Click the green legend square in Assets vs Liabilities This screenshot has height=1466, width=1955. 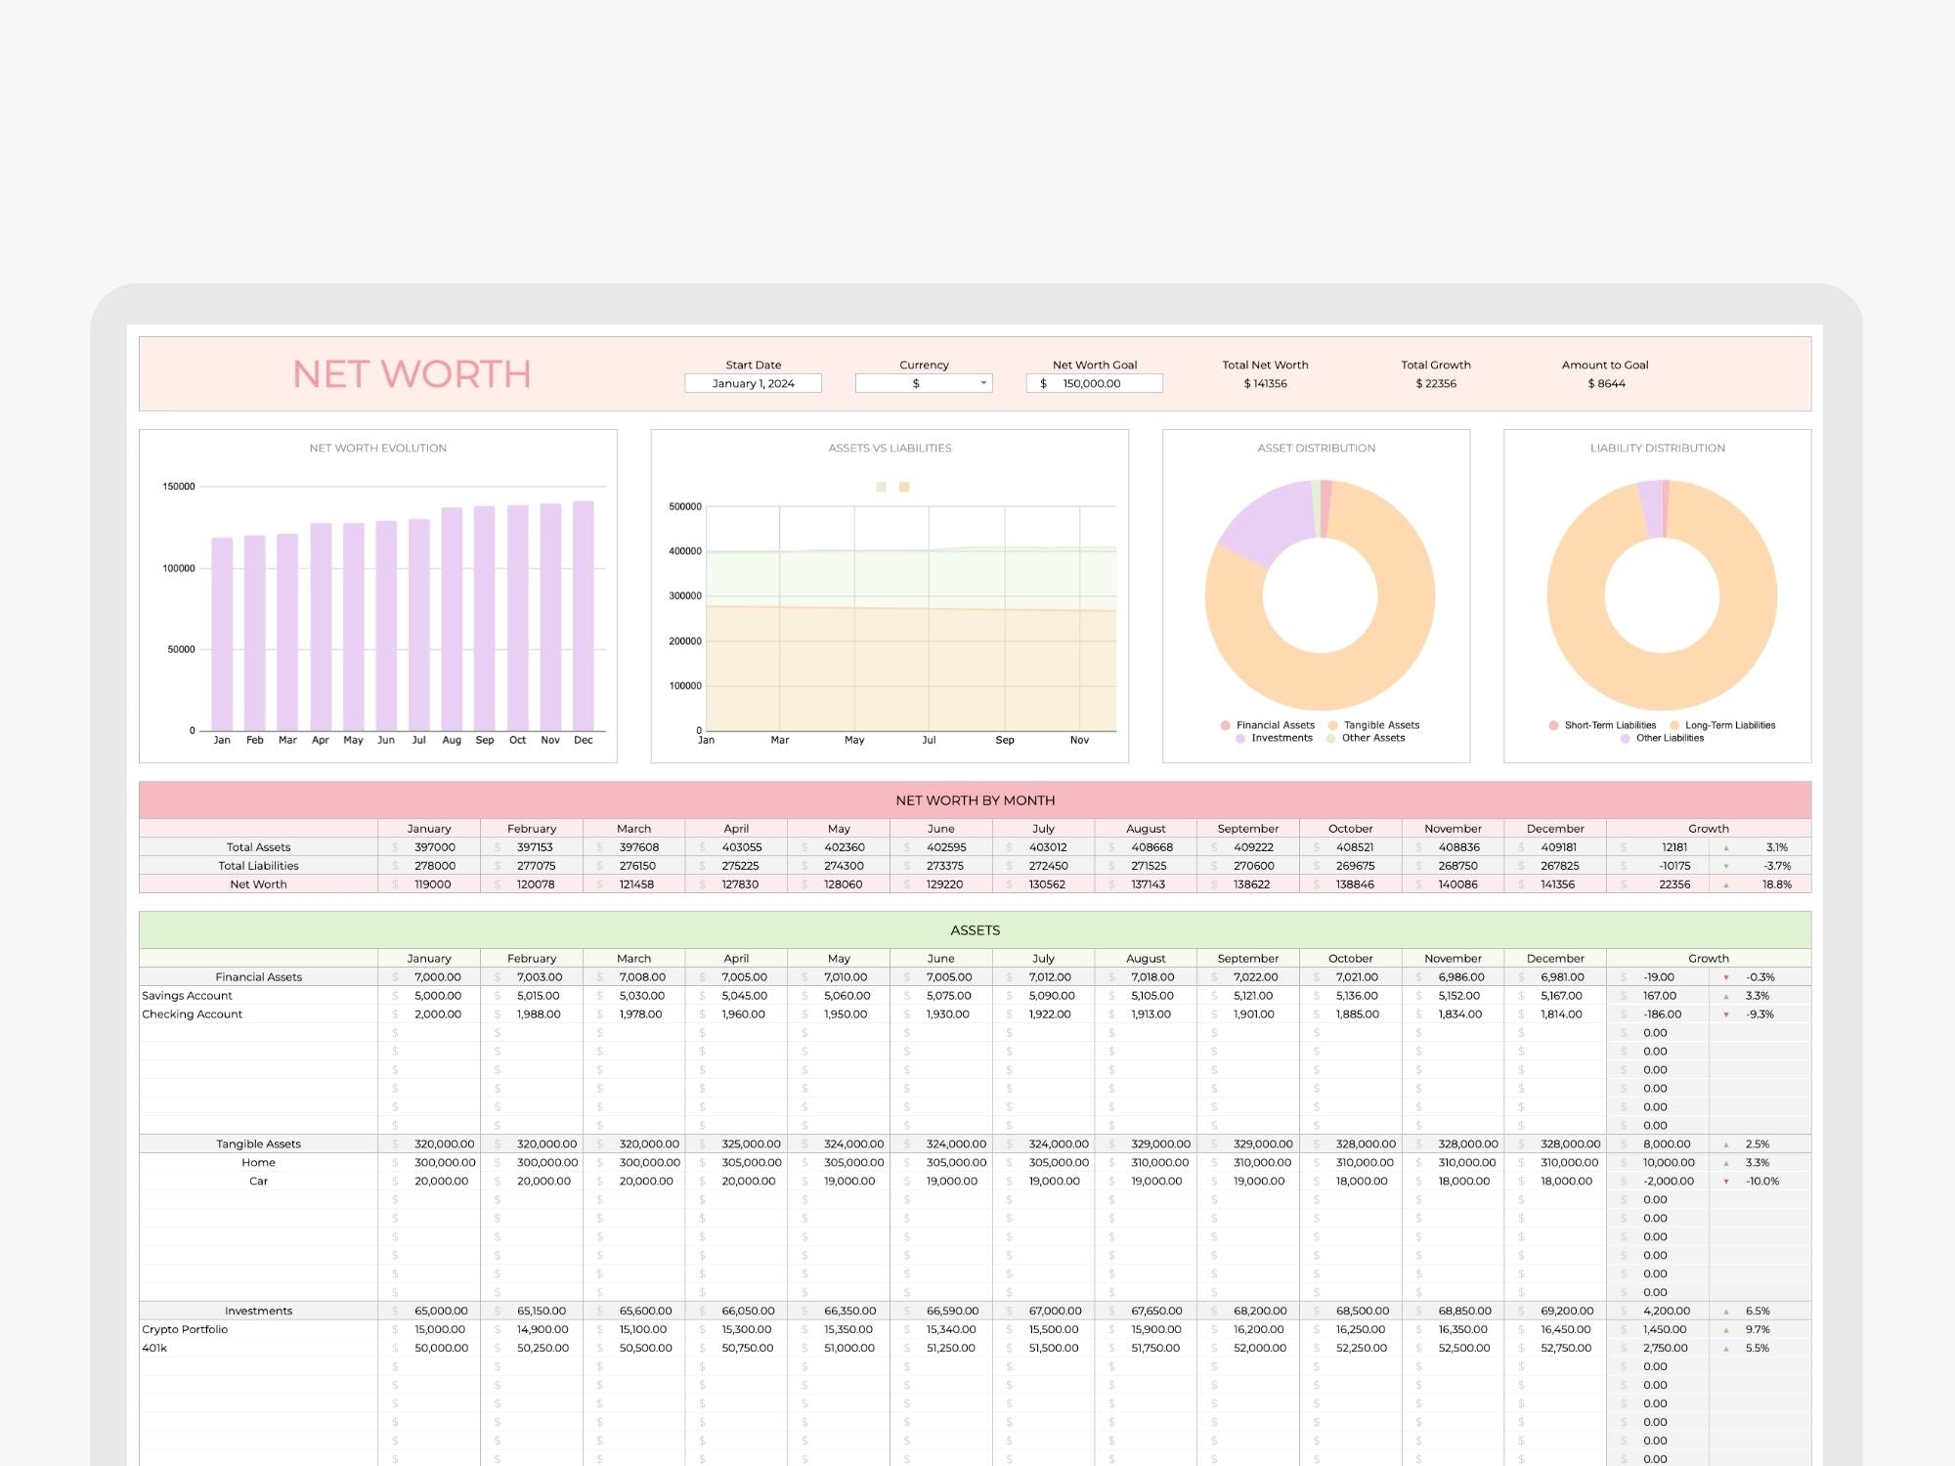tap(881, 487)
